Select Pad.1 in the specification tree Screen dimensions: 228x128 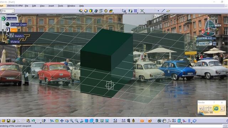tap(14, 30)
